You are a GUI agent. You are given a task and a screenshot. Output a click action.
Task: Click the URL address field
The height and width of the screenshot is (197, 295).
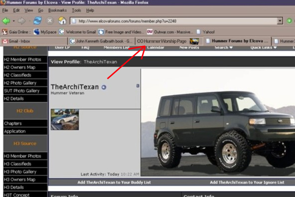point(176,21)
